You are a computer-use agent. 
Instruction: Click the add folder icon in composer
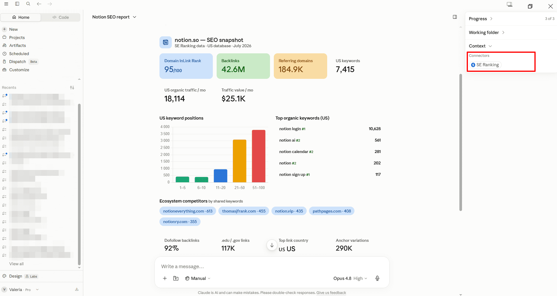[x=176, y=278]
